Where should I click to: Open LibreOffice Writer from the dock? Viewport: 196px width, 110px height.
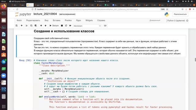point(4,34)
